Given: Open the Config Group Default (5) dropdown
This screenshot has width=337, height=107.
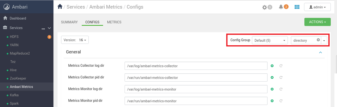Looking at the screenshot, I should point(270,40).
